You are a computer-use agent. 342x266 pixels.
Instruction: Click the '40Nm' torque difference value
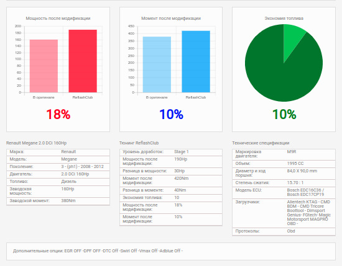(x=180, y=190)
